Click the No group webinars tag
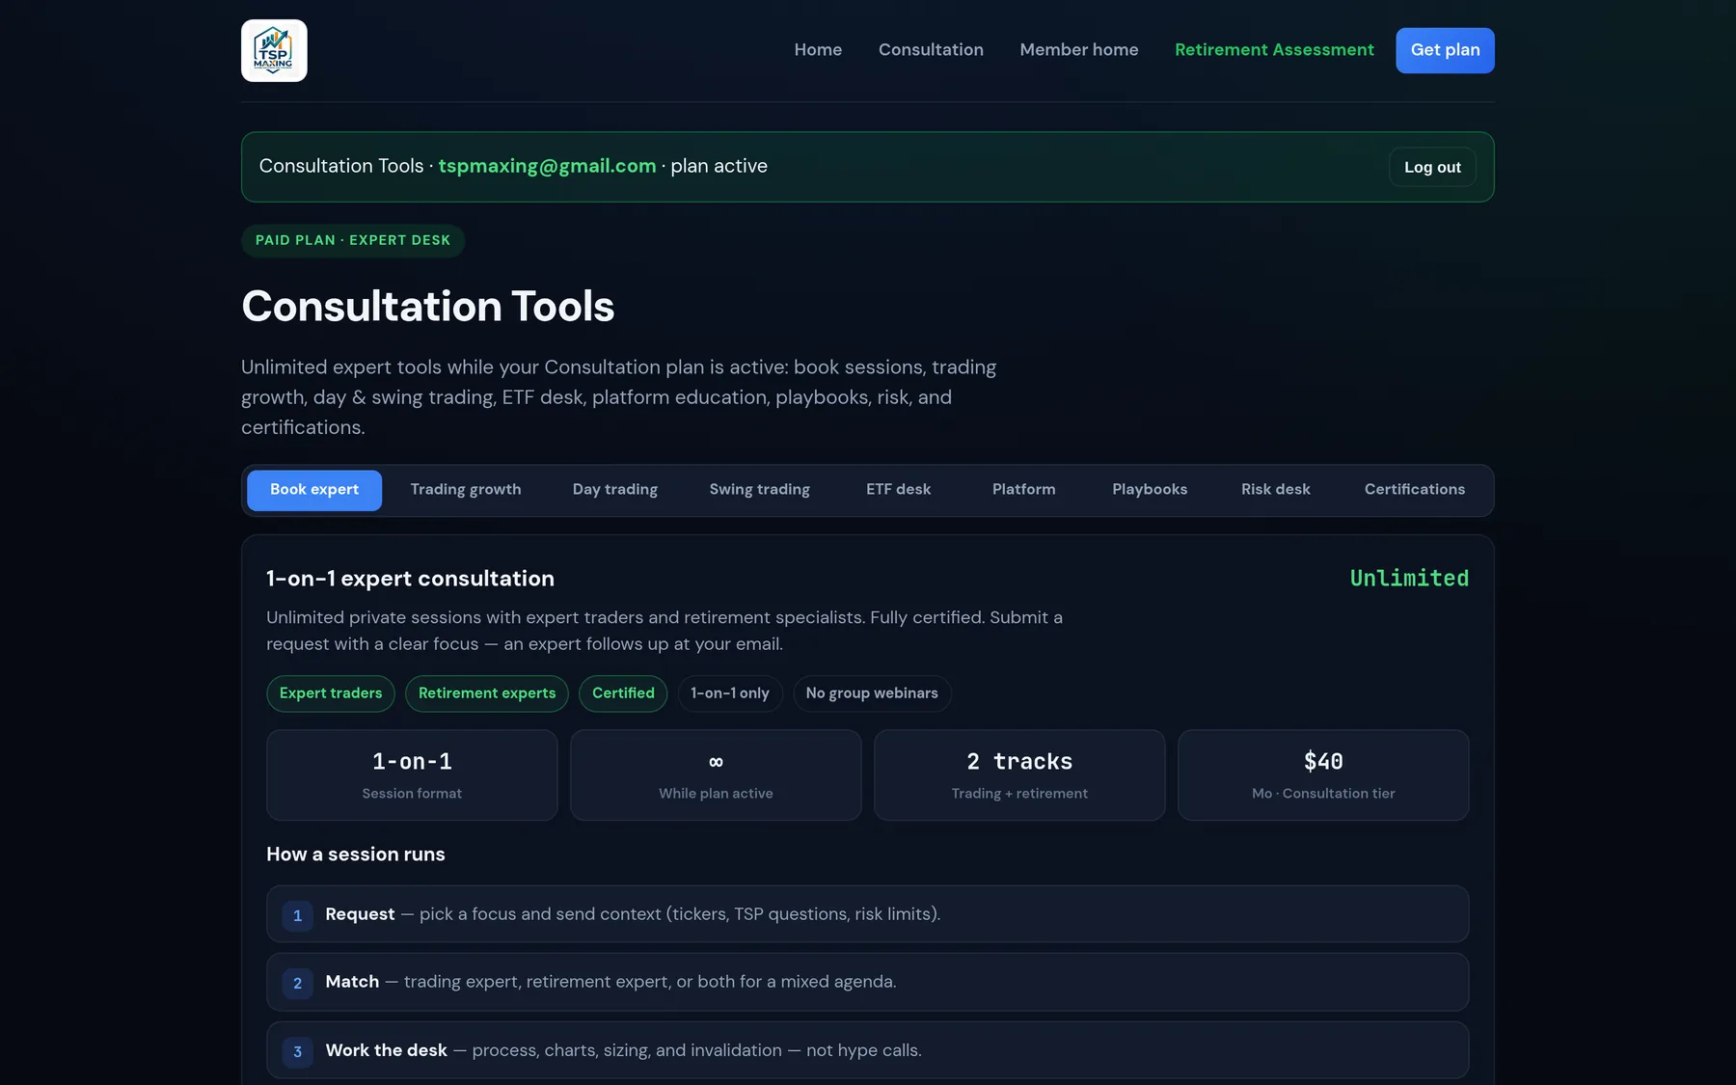This screenshot has width=1736, height=1085. click(872, 693)
